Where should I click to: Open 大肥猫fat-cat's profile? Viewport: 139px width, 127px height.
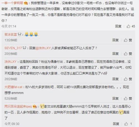[x=13, y=87]
